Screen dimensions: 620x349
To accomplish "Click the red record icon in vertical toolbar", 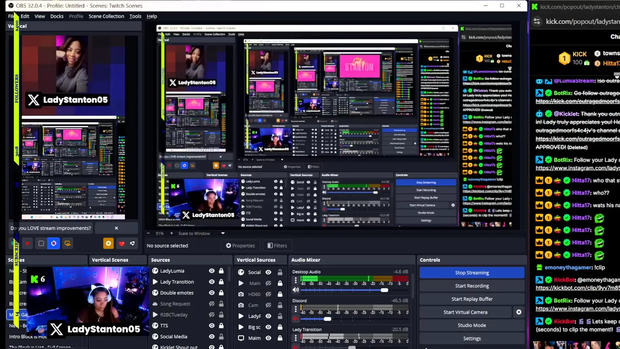I will [x=28, y=243].
